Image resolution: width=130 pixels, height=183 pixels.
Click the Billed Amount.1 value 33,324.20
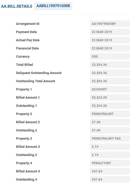(x=110, y=98)
